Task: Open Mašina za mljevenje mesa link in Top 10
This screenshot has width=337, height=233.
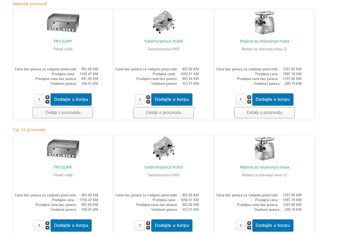Action: point(264,167)
